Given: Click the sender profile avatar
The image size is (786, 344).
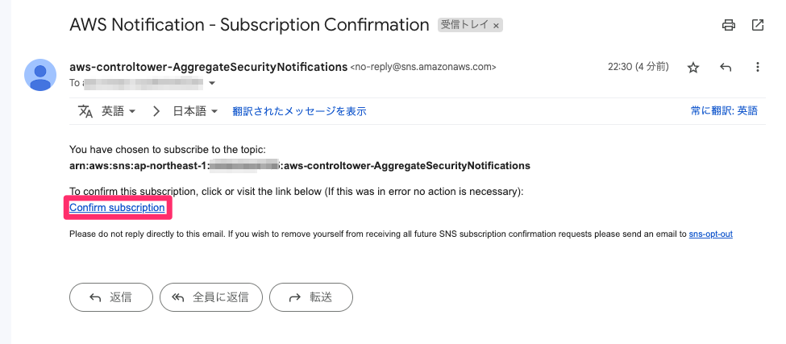Looking at the screenshot, I should click(x=40, y=75).
